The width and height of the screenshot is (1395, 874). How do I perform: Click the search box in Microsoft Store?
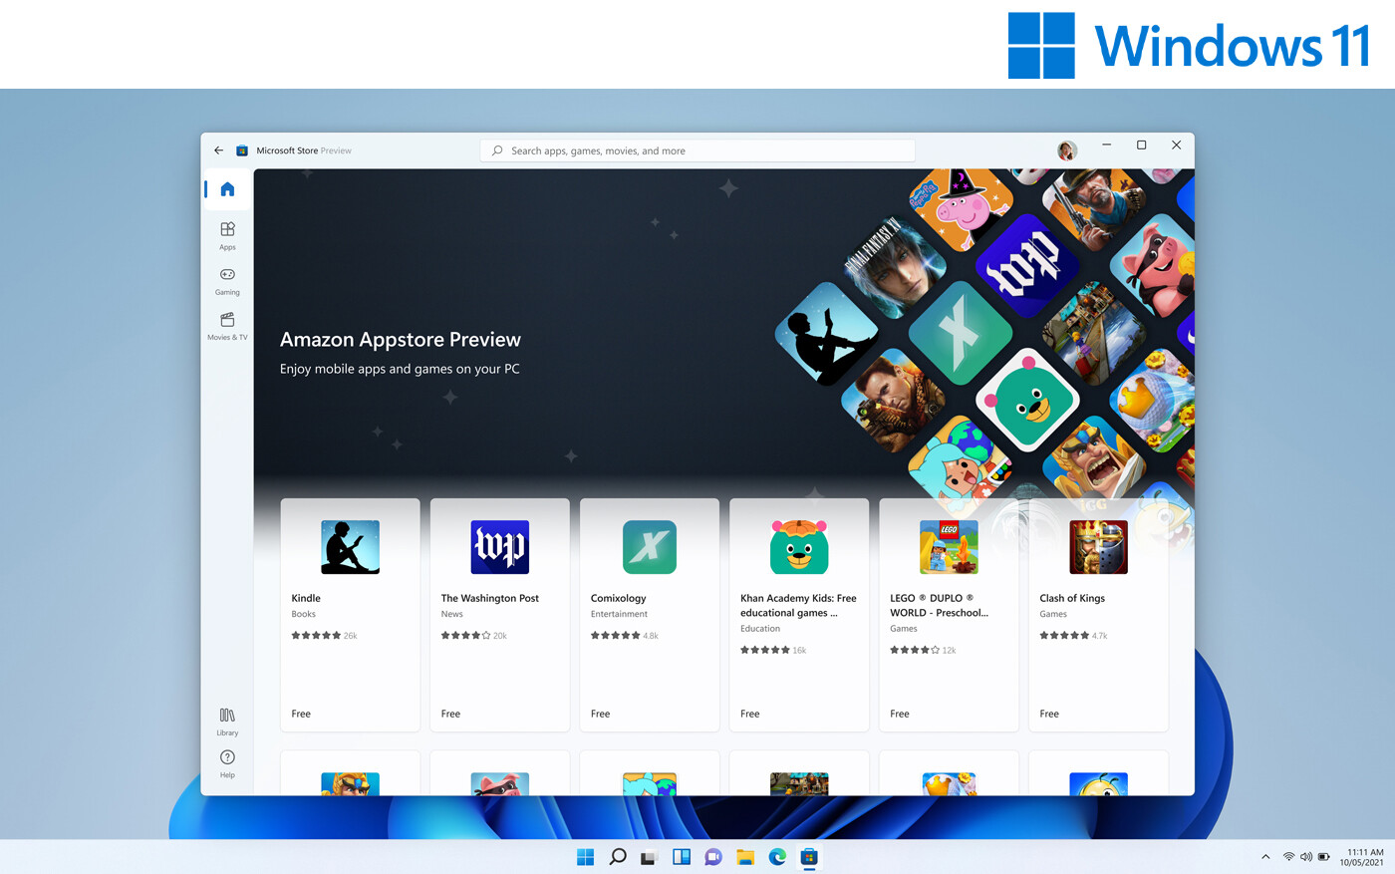[697, 150]
